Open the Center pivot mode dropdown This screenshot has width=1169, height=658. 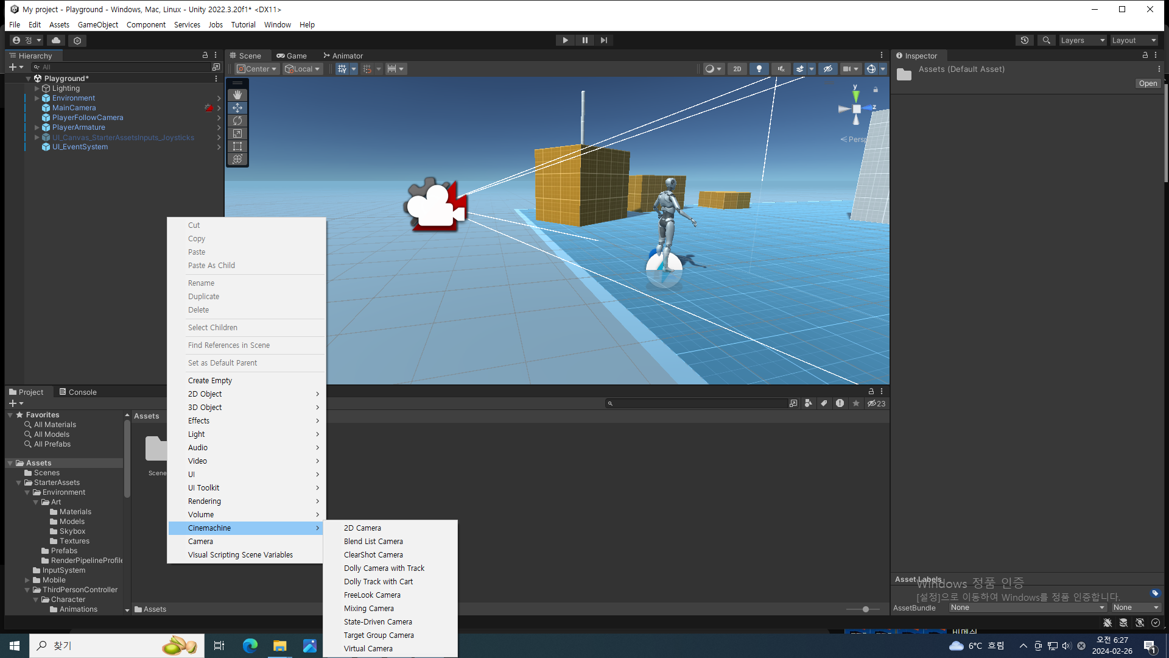tap(257, 69)
